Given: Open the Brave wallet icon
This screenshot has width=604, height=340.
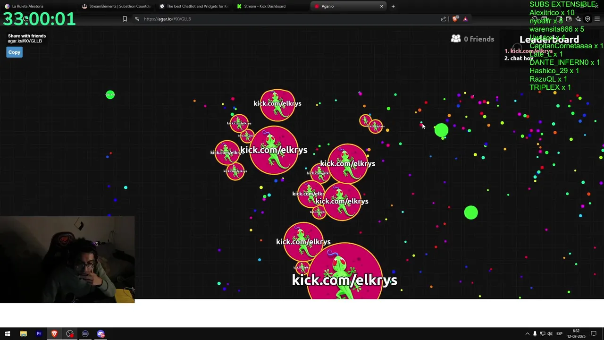Looking at the screenshot, I should tap(569, 19).
